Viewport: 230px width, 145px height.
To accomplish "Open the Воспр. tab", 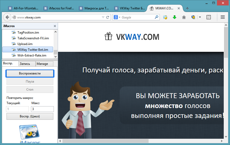I will [10, 64].
